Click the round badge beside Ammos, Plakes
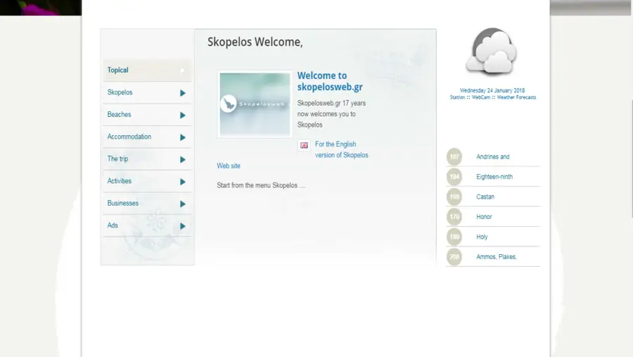This screenshot has height=357, width=633. pos(454,257)
